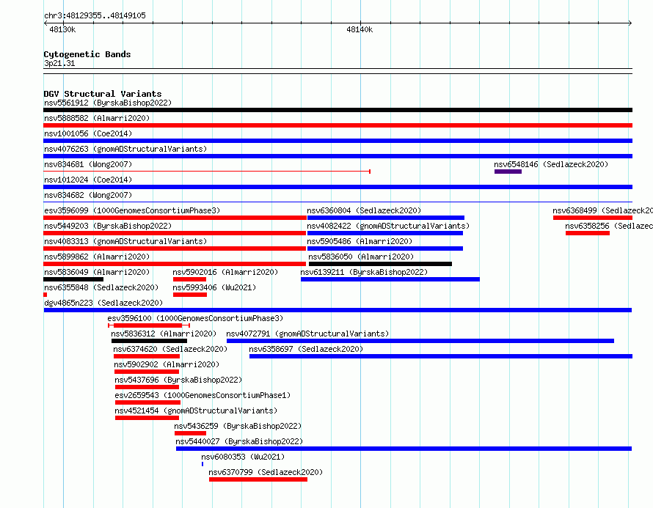Select the red nsv5436259 variant bar
This screenshot has width=653, height=508.
click(190, 433)
